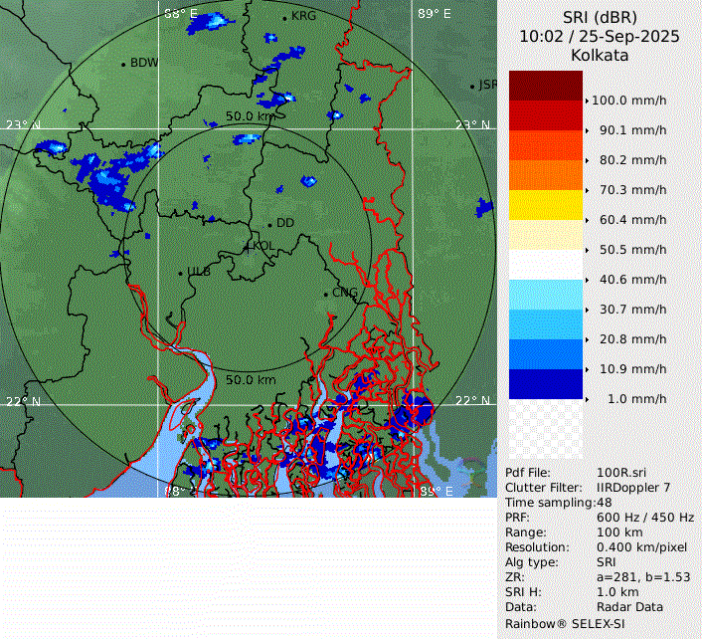
Task: Click the BDW station marker
Action: pyautogui.click(x=123, y=64)
